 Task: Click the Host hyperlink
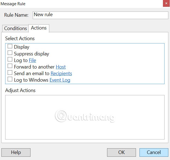point(61,67)
